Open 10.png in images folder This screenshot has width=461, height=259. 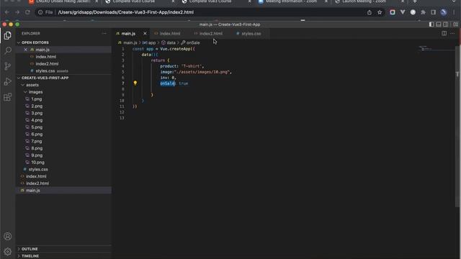[37, 162]
